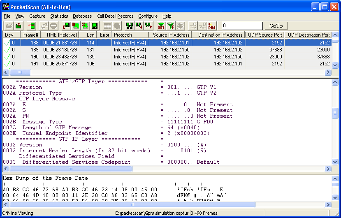Click the decode pane vertical scrollbar thumb
The width and height of the screenshot is (341, 218).
(335, 113)
